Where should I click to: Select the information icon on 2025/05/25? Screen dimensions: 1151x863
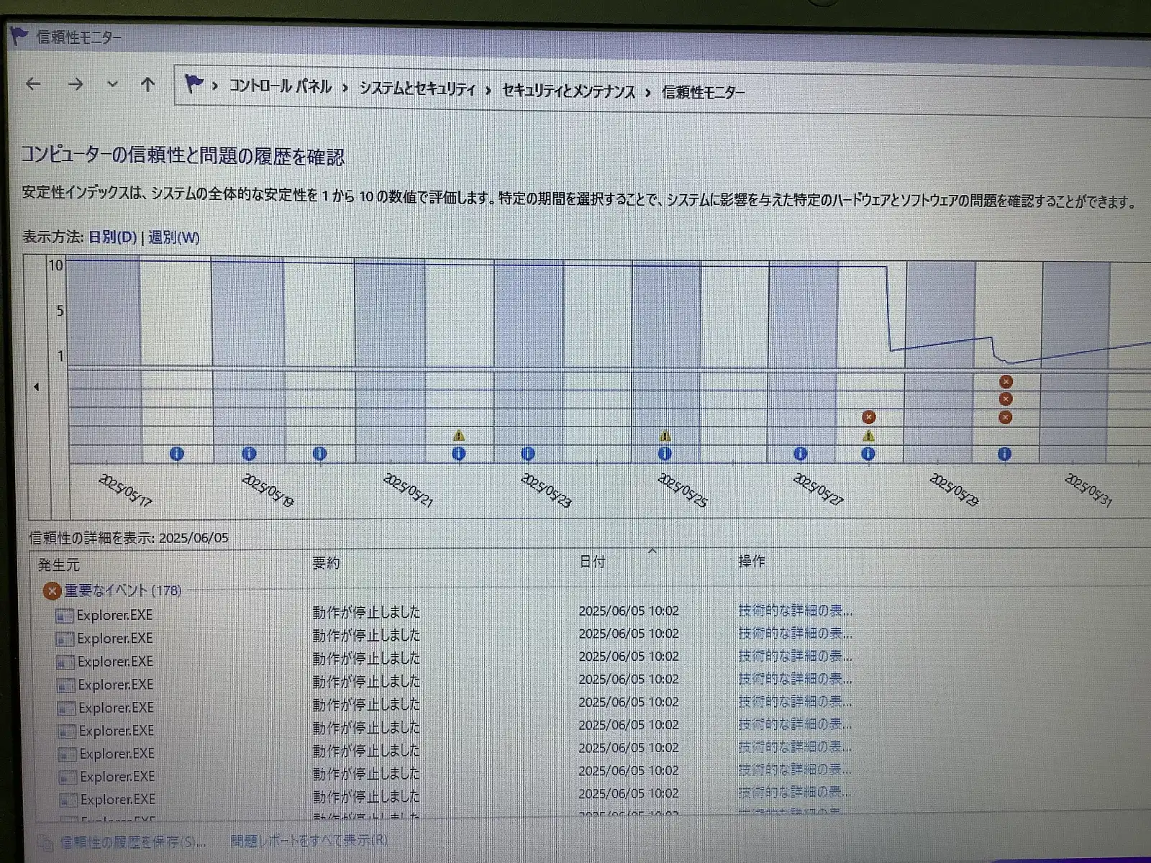tap(665, 454)
